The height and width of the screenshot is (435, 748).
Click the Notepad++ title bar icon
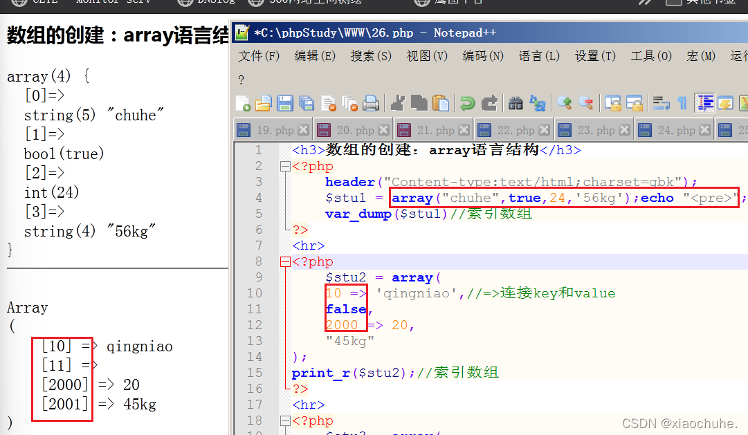(x=242, y=33)
